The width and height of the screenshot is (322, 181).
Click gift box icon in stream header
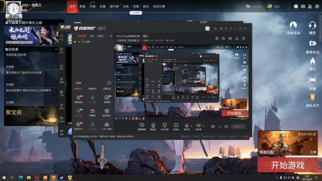click(x=217, y=38)
